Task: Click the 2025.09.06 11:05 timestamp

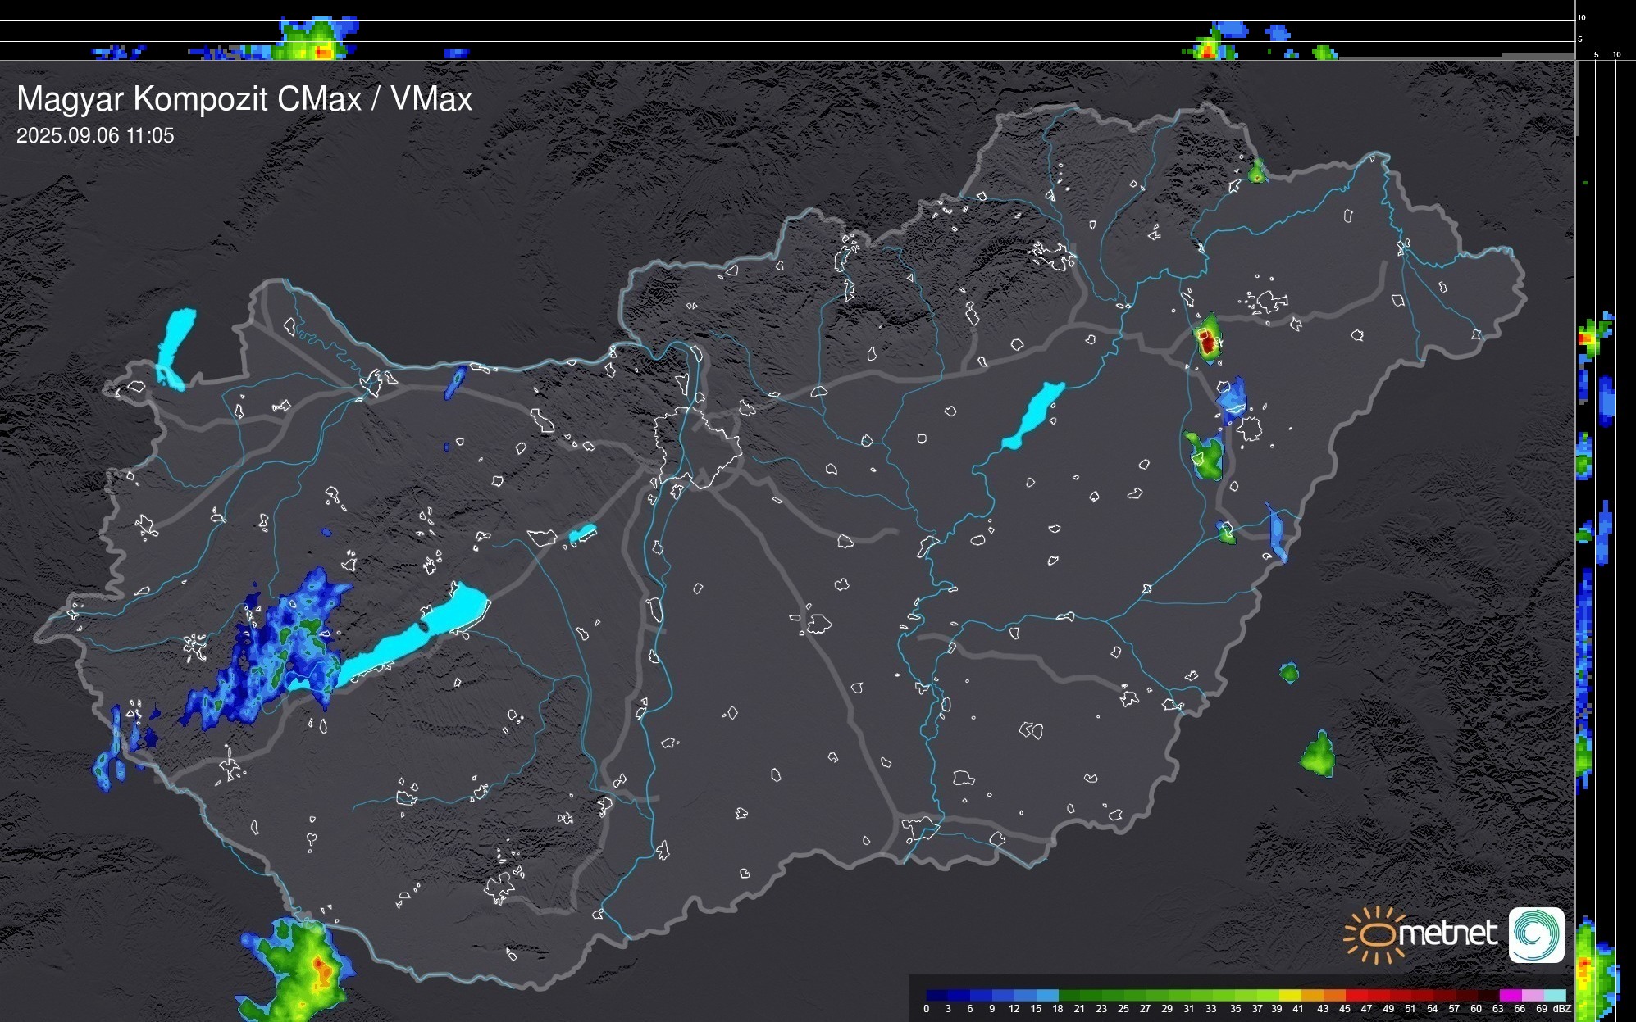Action: click(x=95, y=136)
